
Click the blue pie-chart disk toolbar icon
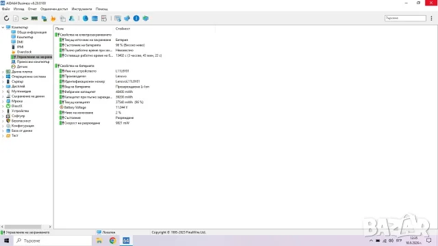(85, 18)
